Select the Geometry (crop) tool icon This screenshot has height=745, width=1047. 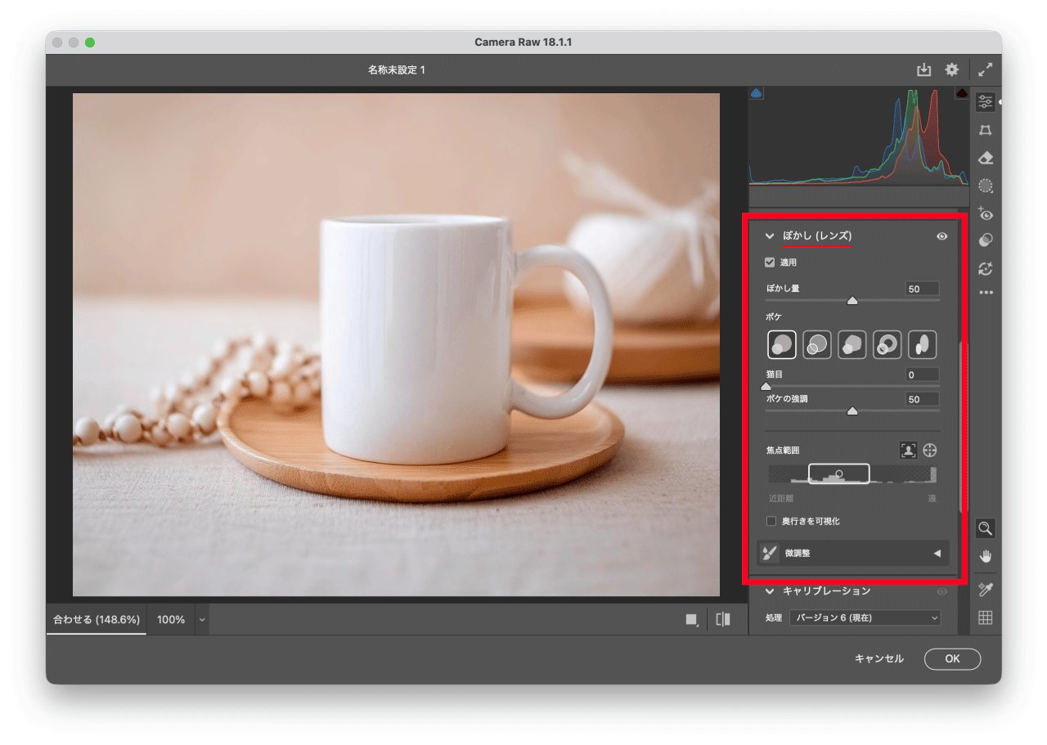pos(986,130)
